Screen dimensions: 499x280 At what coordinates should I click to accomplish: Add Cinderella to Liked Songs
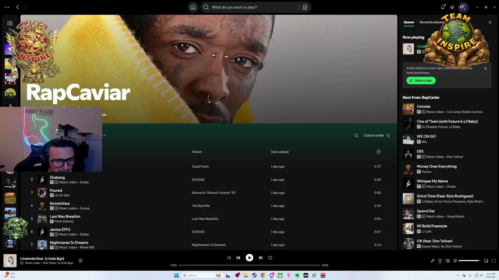[x=80, y=261]
